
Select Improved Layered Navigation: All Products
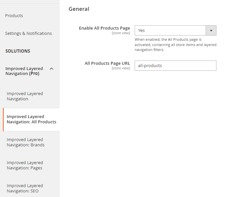[x=31, y=119]
